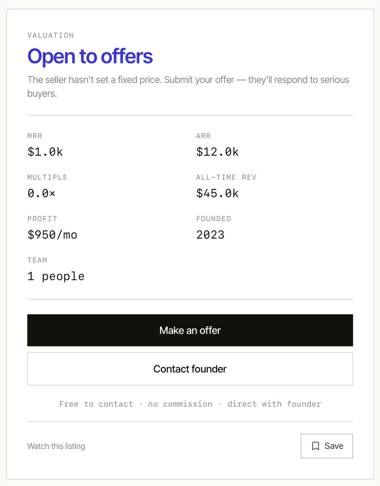The height and width of the screenshot is (486, 380).
Task: Click the Open to offers heading
Action: coord(90,56)
